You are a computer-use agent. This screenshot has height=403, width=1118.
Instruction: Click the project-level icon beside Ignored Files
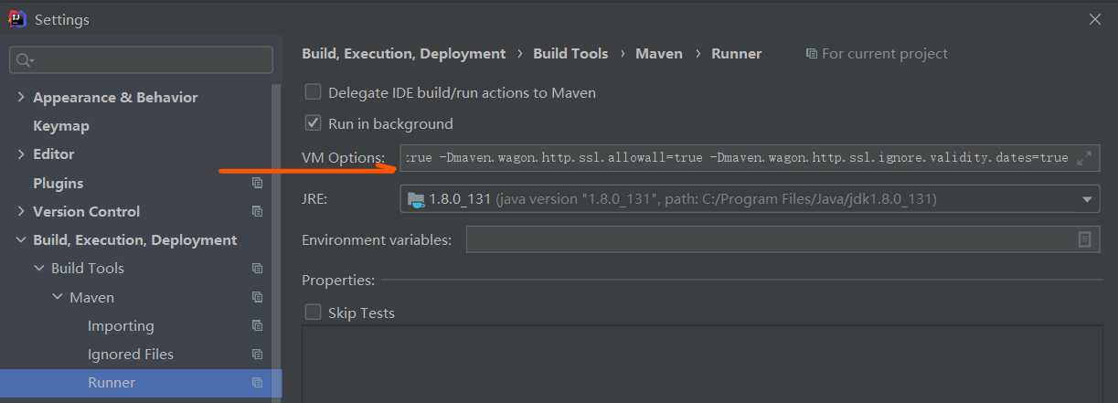(x=257, y=354)
